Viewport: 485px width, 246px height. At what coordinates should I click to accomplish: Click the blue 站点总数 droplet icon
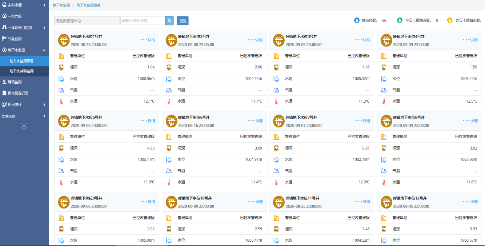click(x=357, y=20)
